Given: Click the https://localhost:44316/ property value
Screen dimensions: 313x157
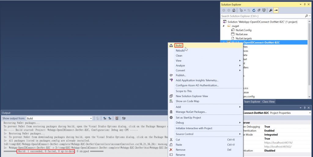Looking at the screenshot, I should pyautogui.click(x=278, y=143).
